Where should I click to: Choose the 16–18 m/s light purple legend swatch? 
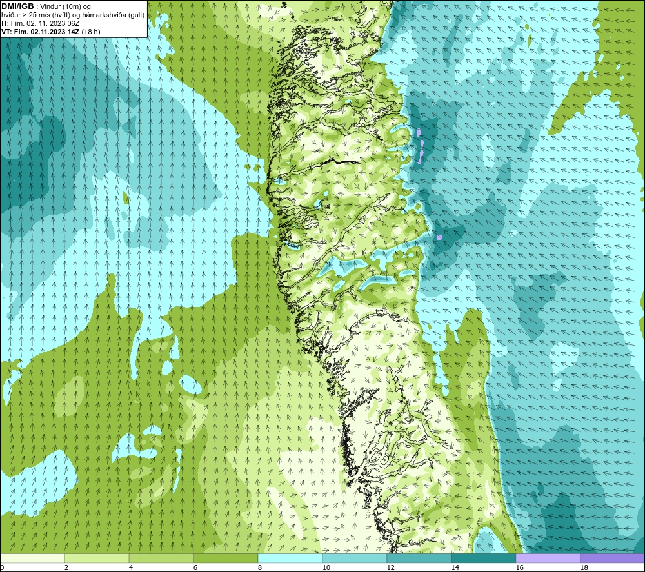(548, 558)
